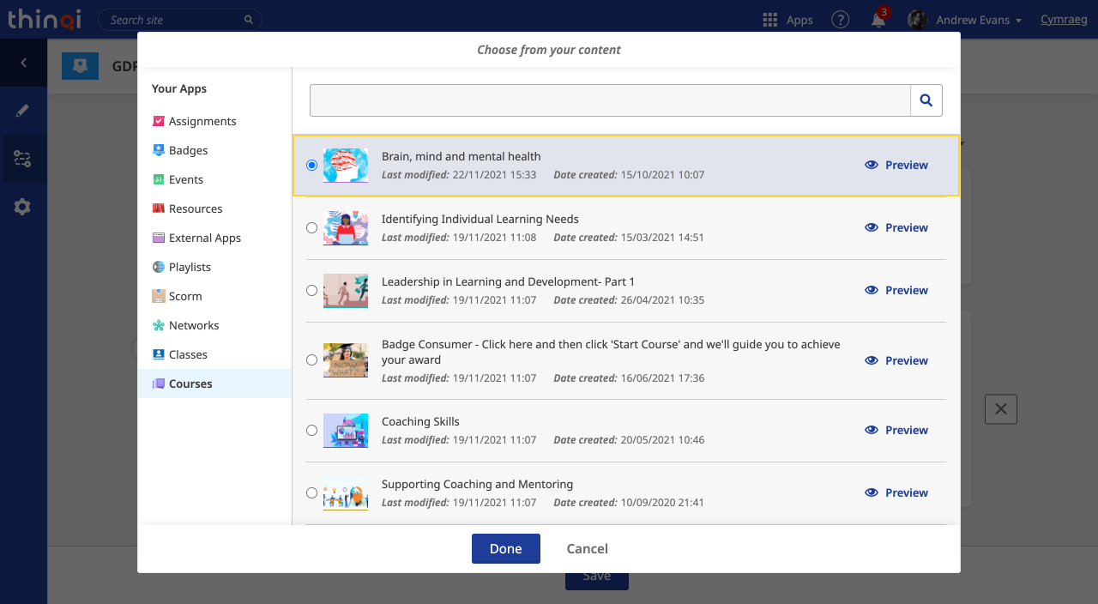Click the Leadership in Learning course thumbnail
The width and height of the screenshot is (1098, 604).
point(346,290)
